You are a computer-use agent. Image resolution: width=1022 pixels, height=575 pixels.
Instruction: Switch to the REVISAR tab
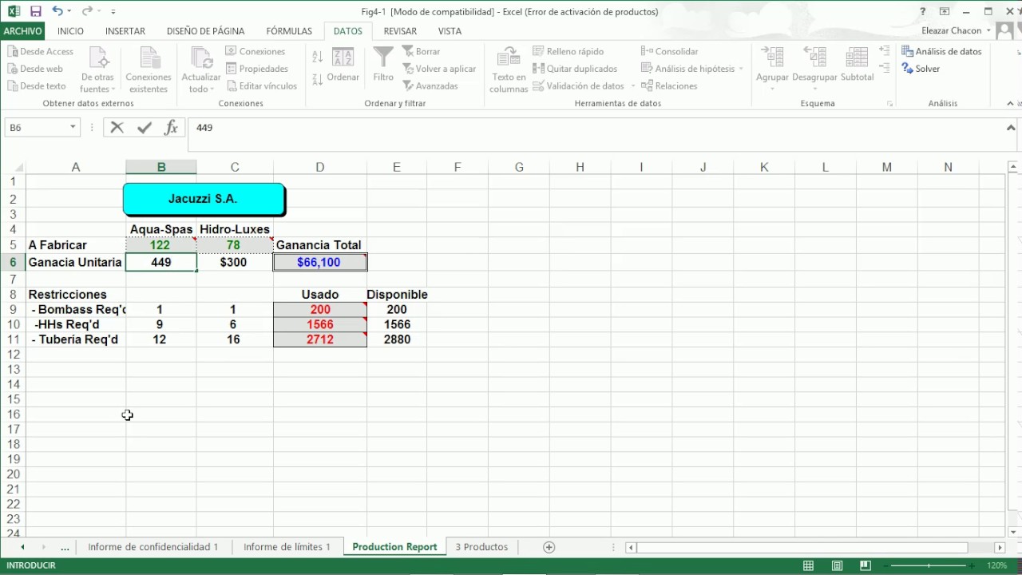coord(400,31)
